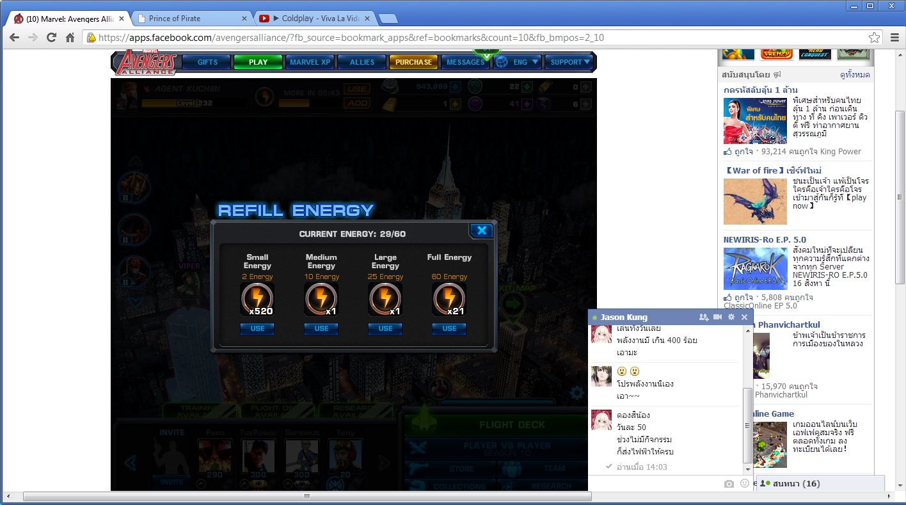Go to the browser home page
Viewport: 906px width, 505px height.
pyautogui.click(x=70, y=38)
